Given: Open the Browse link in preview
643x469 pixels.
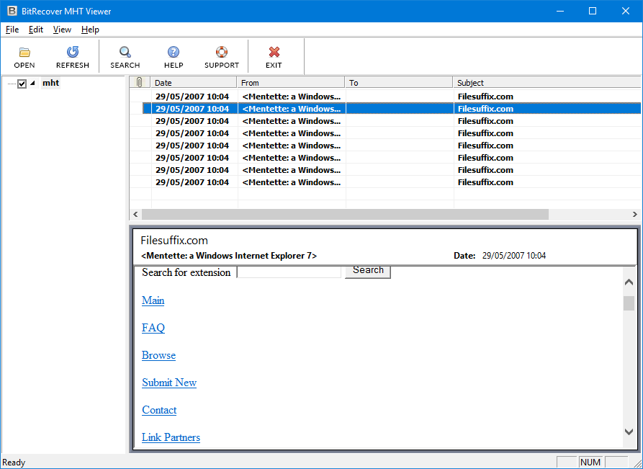Looking at the screenshot, I should click(x=158, y=355).
